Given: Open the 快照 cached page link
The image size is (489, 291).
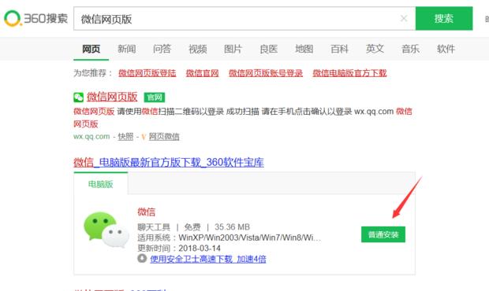Looking at the screenshot, I should pyautogui.click(x=125, y=137).
